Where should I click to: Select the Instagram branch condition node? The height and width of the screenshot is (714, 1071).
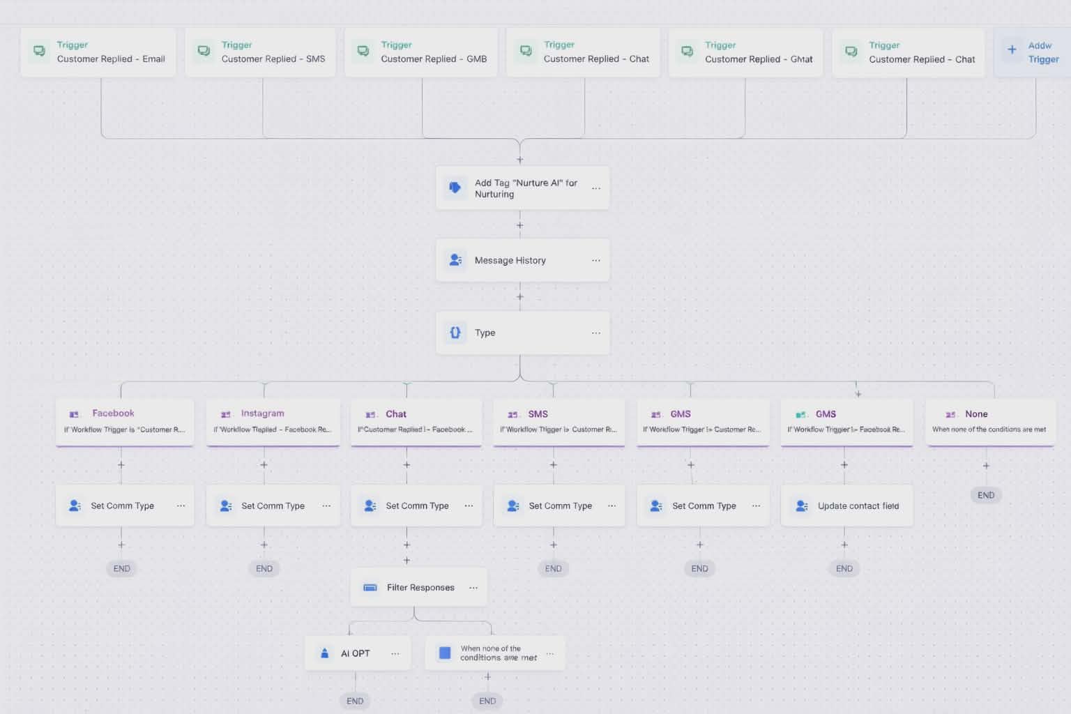tap(273, 420)
